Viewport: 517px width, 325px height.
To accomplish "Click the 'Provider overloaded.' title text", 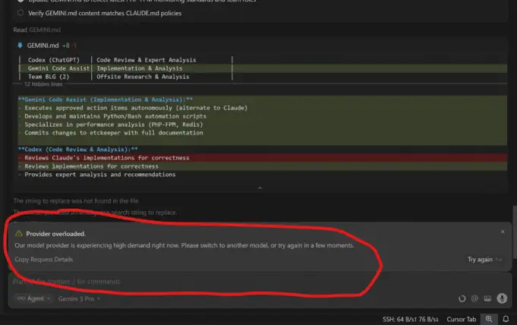I will tap(55, 234).
